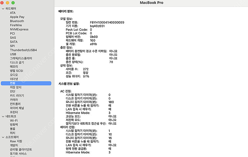Click the green zoom window button

(13, 3)
